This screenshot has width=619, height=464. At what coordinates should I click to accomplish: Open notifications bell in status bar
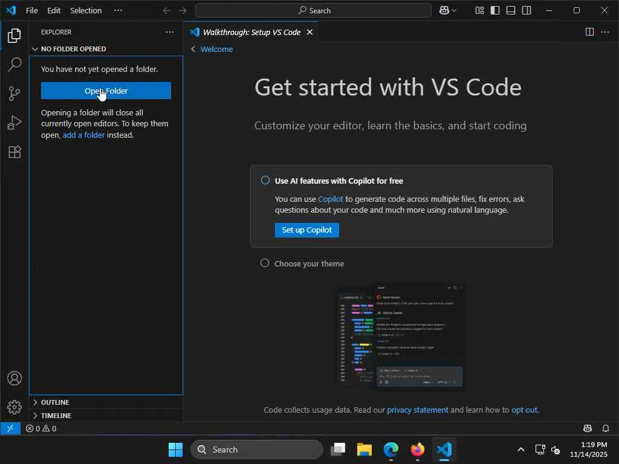click(606, 428)
